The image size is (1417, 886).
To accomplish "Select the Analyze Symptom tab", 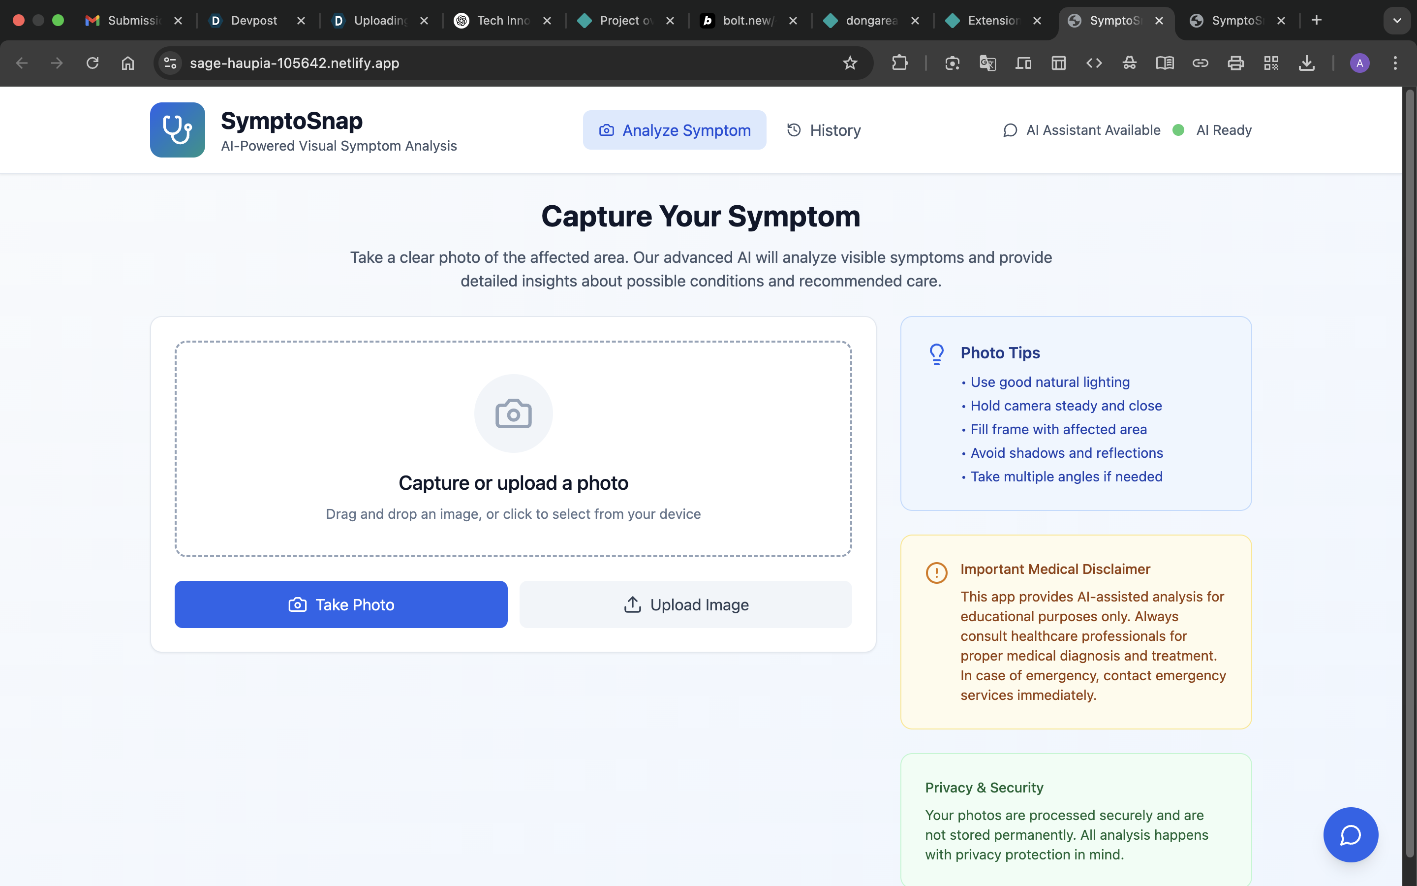I will (675, 130).
